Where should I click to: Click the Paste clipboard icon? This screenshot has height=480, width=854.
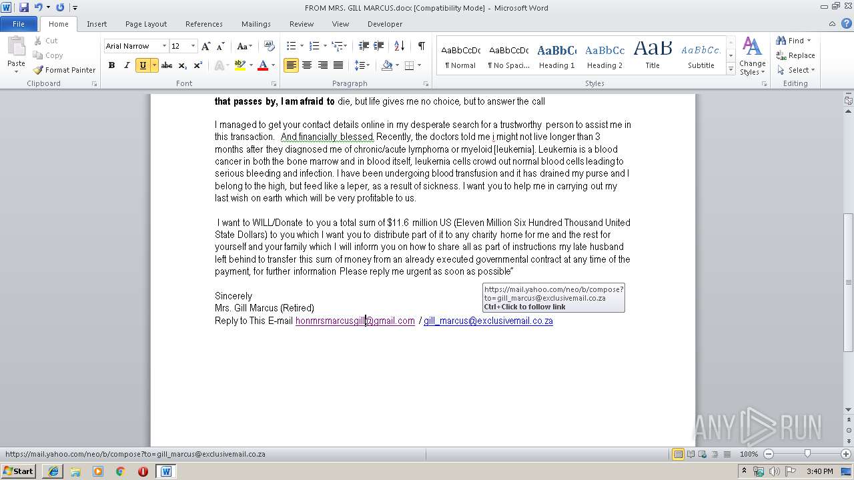point(16,46)
